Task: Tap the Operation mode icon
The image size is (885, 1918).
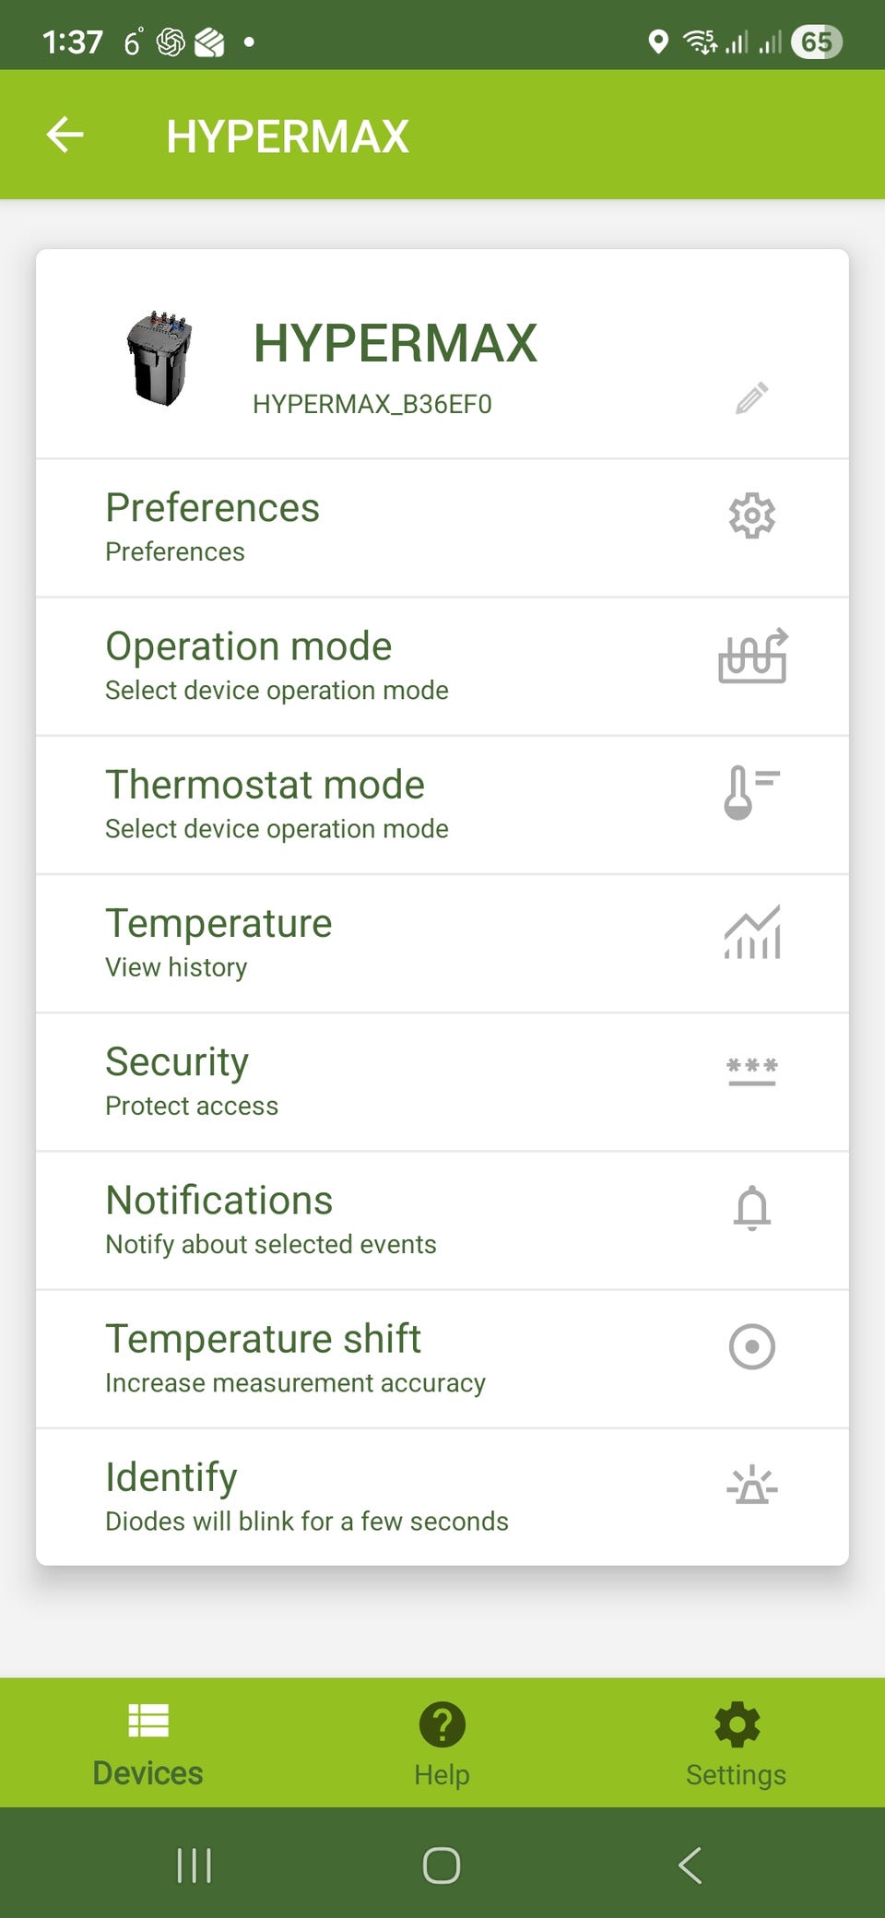Action: [x=752, y=656]
